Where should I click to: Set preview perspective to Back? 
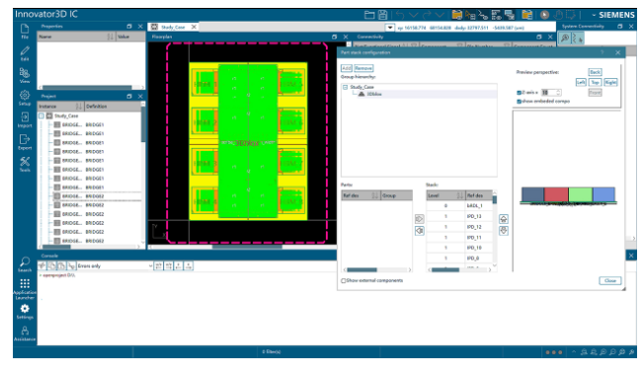coord(595,72)
